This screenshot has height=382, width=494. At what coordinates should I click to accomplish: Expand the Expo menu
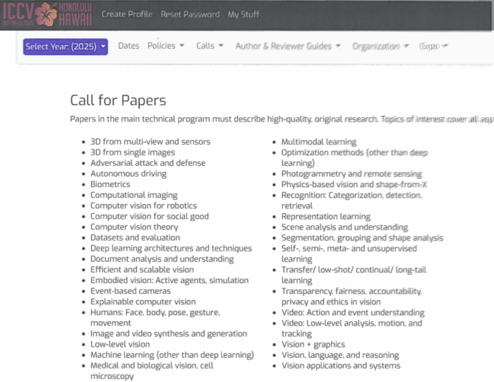433,46
